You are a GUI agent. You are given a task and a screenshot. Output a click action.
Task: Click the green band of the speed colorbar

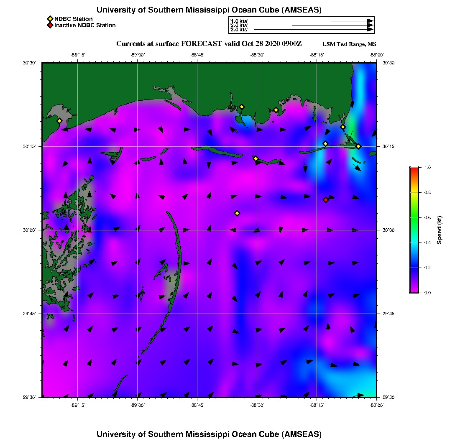tap(414, 217)
